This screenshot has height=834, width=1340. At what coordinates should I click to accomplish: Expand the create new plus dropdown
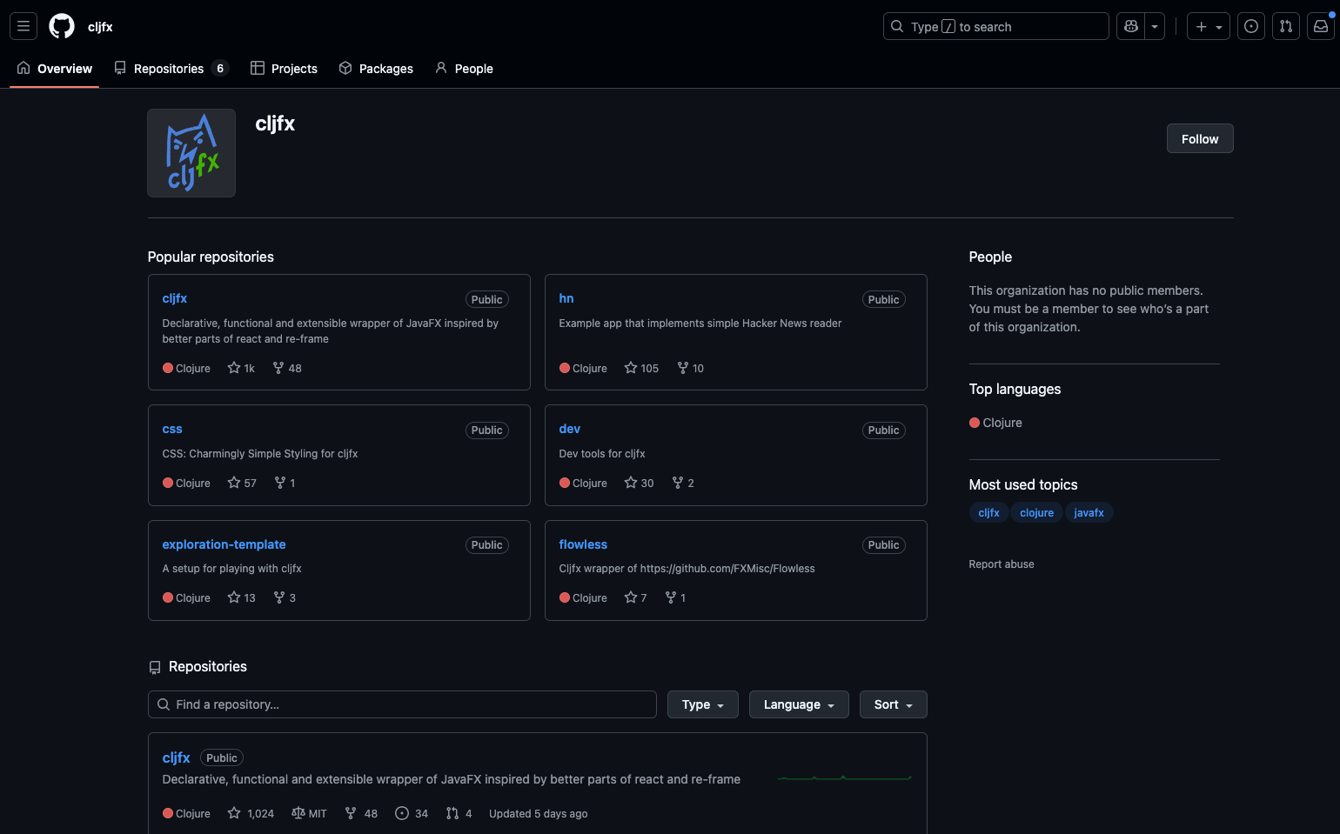pyautogui.click(x=1209, y=27)
